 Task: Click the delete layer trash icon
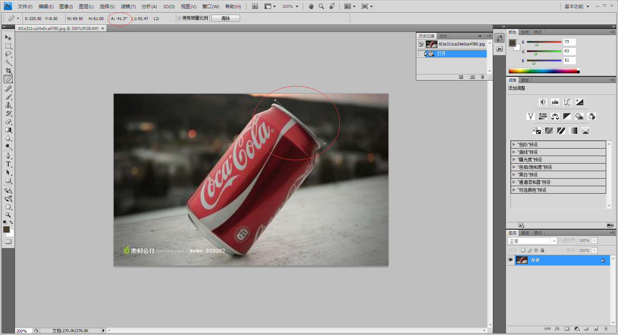tap(605, 329)
